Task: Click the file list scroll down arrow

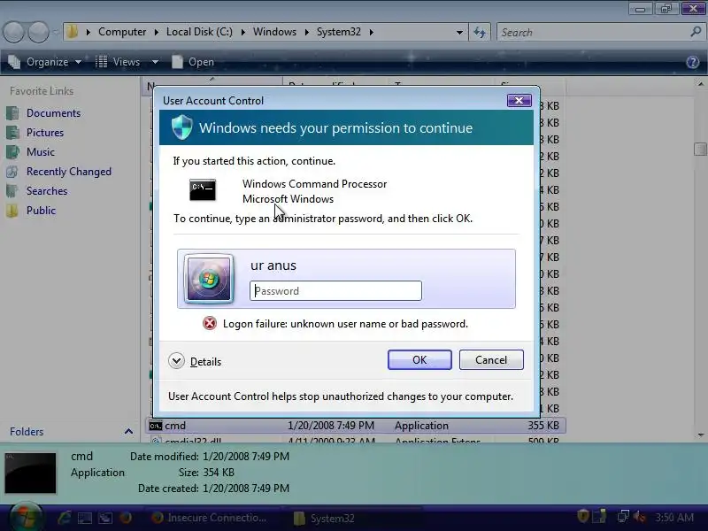Action: point(700,435)
